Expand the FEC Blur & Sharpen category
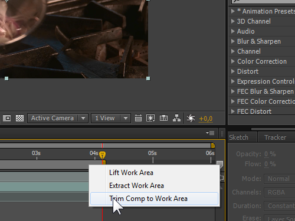Image resolution: width=295 pixels, height=221 pixels. point(233,91)
